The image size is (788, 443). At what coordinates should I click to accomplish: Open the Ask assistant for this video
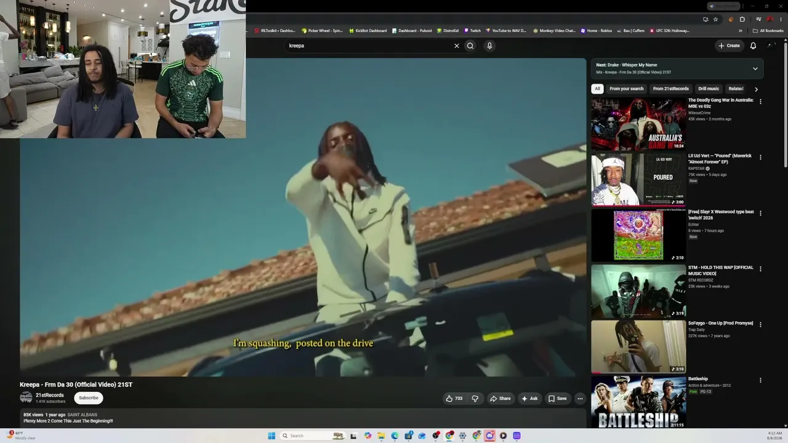529,399
